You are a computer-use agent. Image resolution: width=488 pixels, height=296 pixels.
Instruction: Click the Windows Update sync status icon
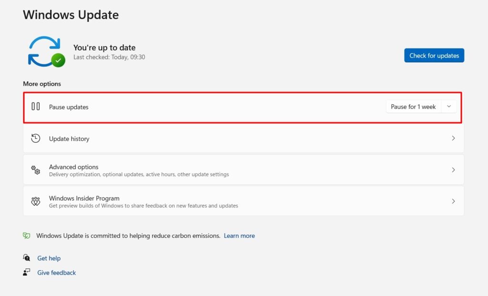47,51
